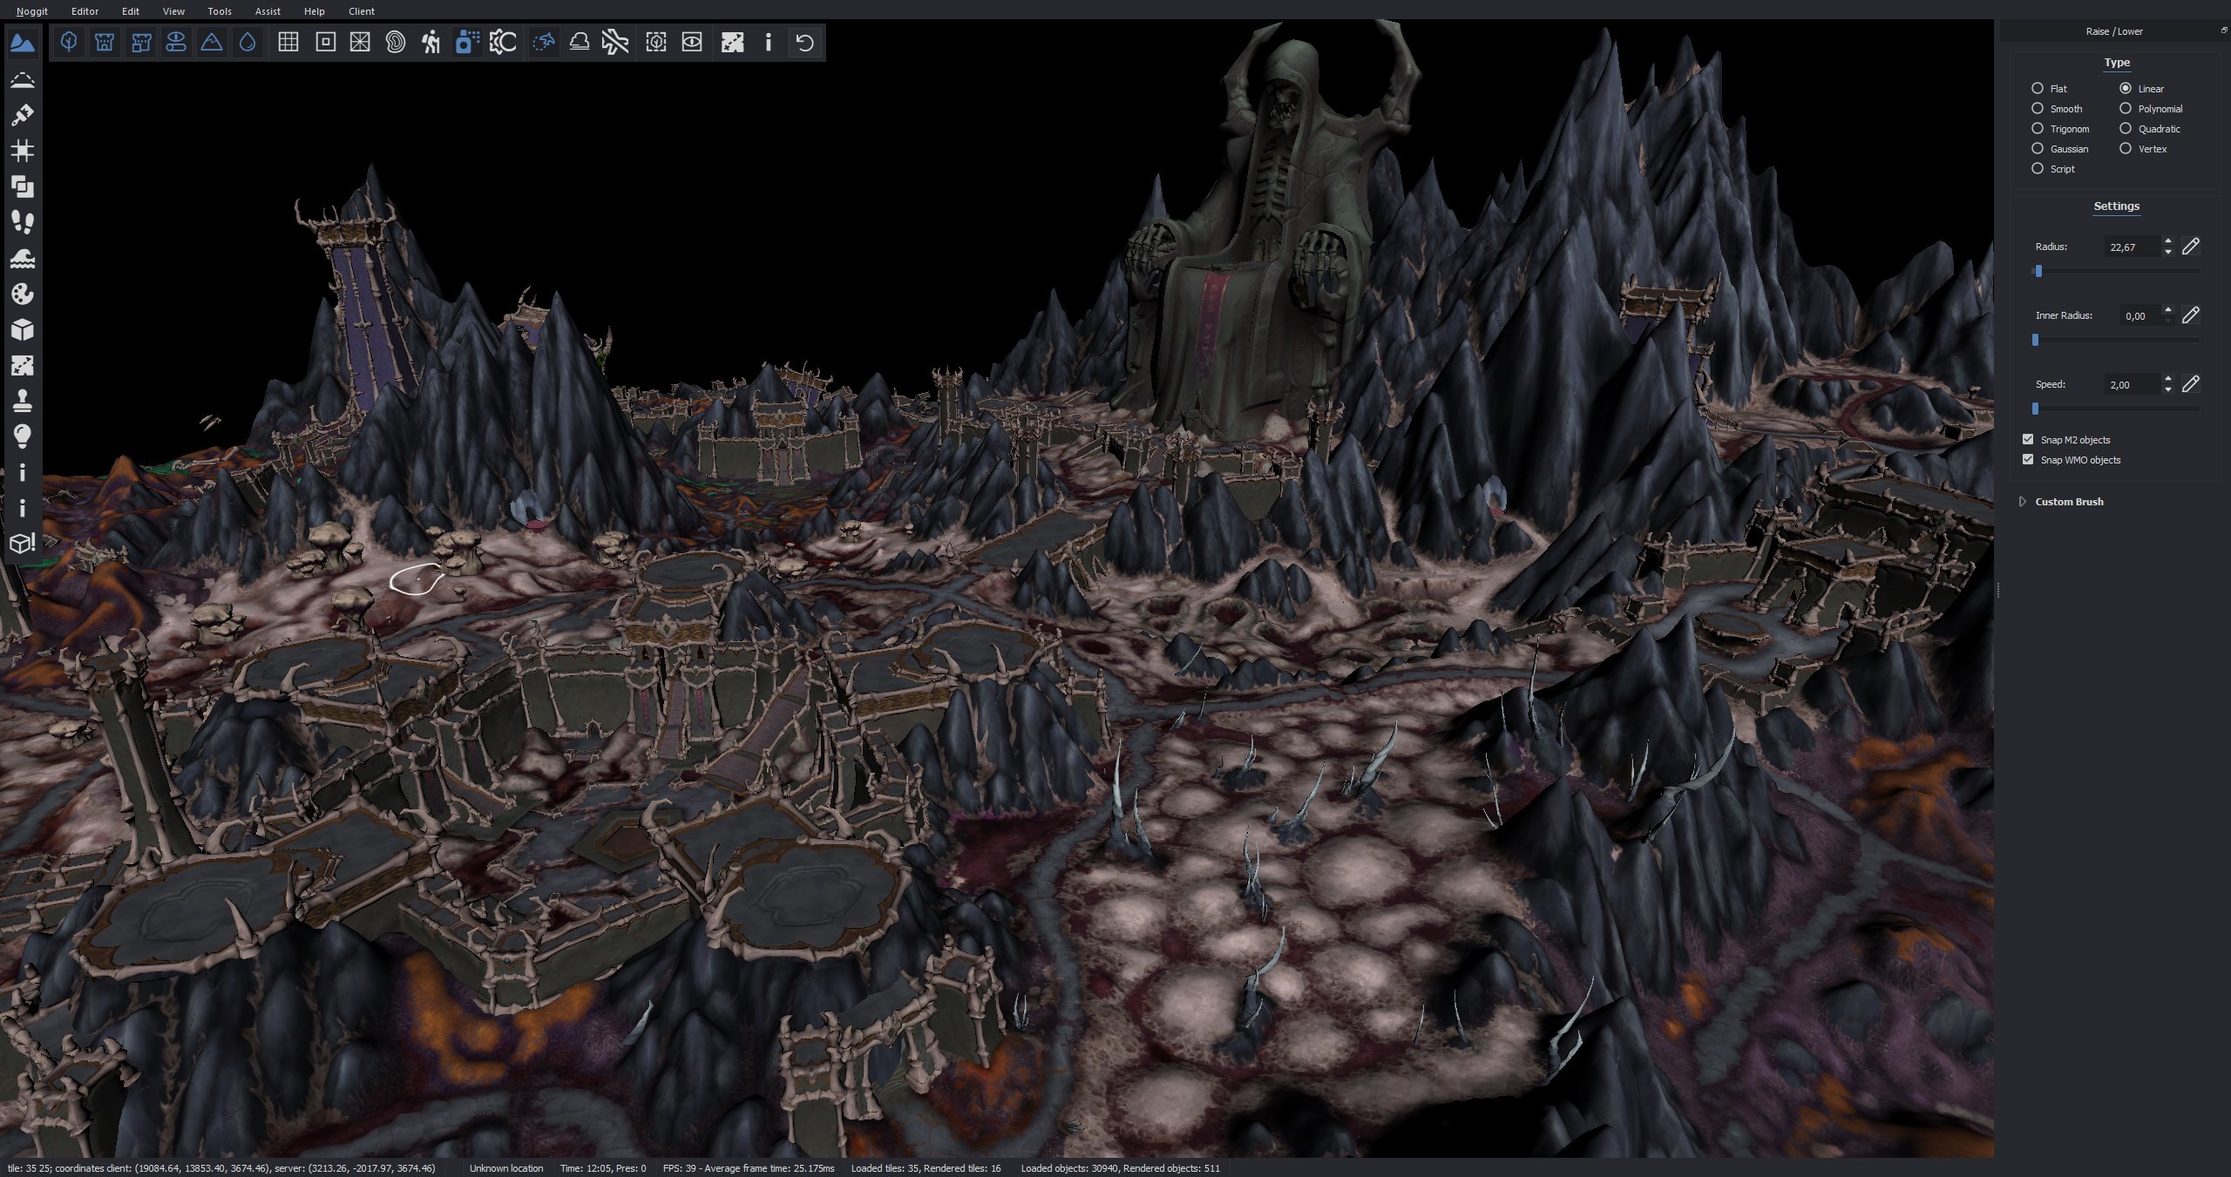The height and width of the screenshot is (1177, 2231).
Task: Select the water wave editor tool
Action: 23,258
